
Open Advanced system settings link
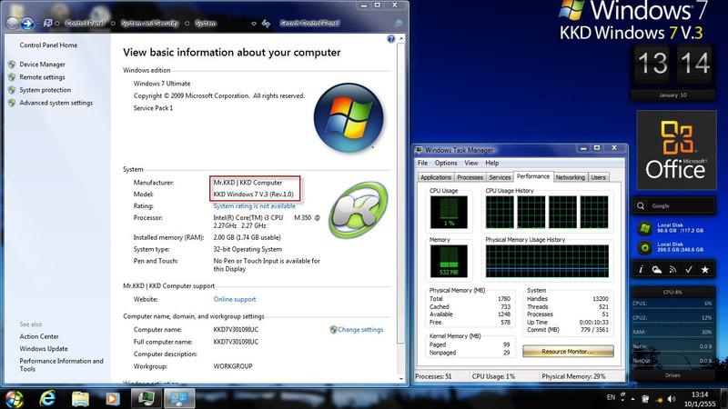point(56,103)
